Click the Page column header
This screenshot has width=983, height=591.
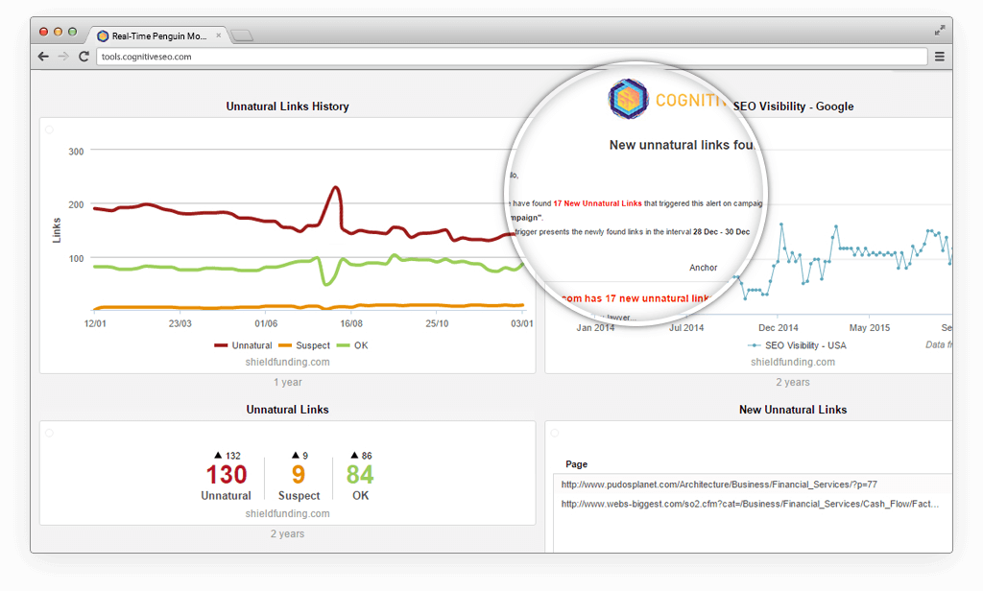576,464
